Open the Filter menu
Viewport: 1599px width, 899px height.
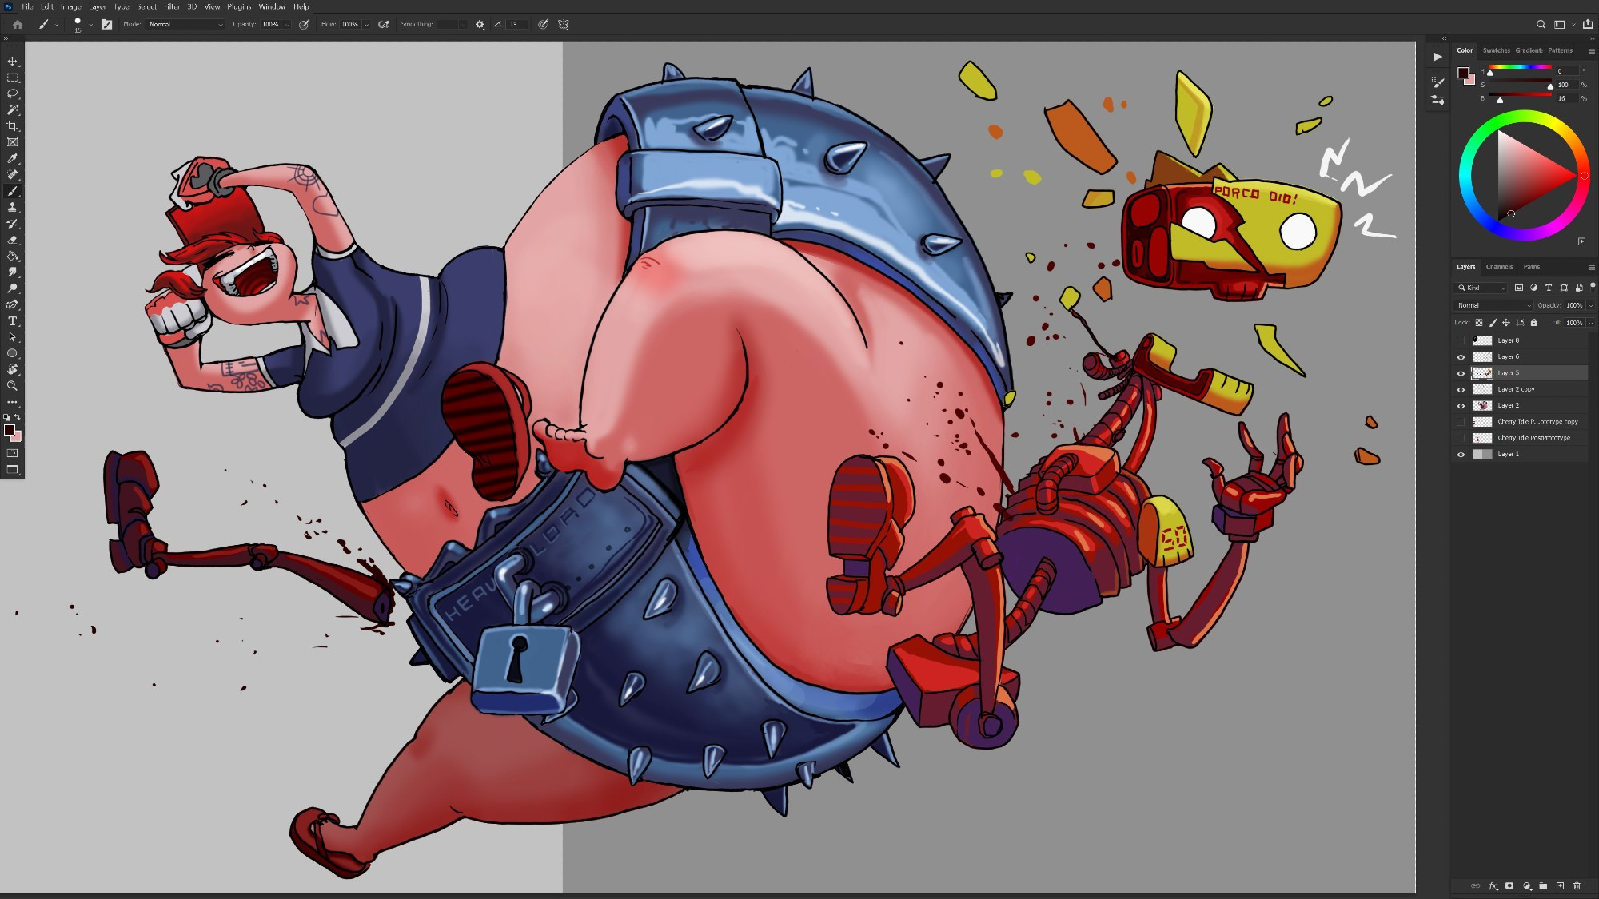coord(172,6)
